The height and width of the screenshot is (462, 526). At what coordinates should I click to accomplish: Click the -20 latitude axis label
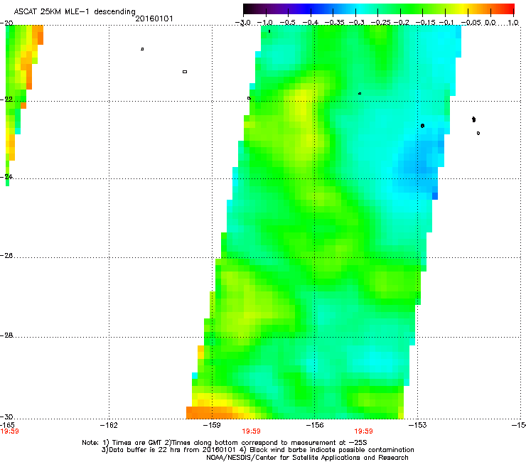pos(6,23)
